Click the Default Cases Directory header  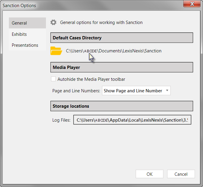pos(122,38)
